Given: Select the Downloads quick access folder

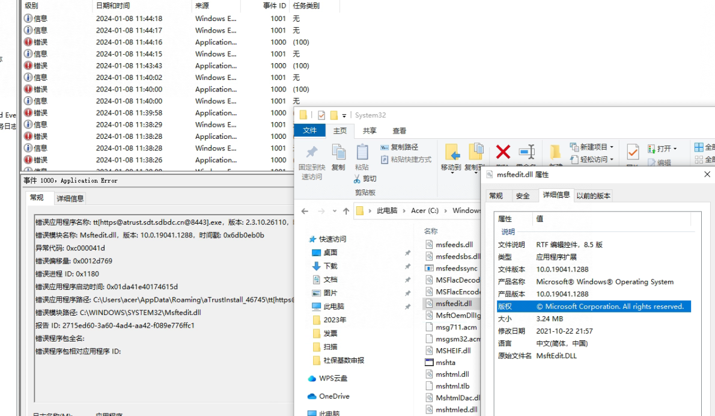Looking at the screenshot, I should pyautogui.click(x=330, y=266).
